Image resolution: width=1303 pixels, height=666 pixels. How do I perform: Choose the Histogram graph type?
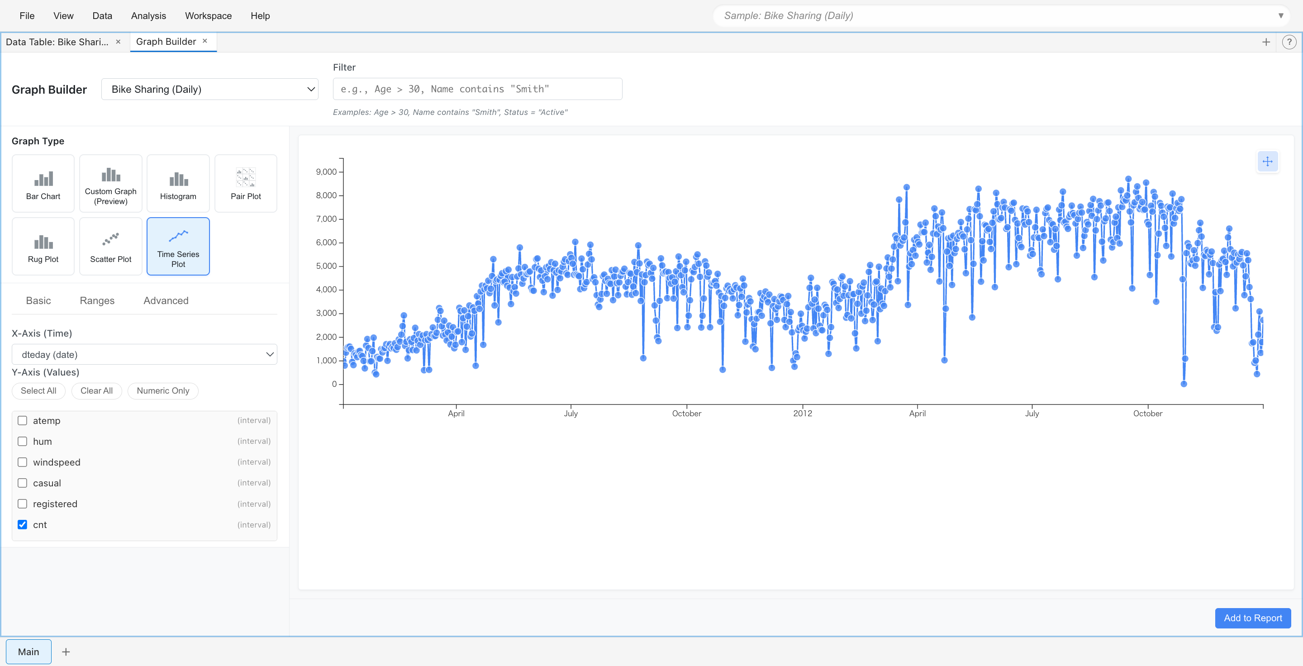177,183
